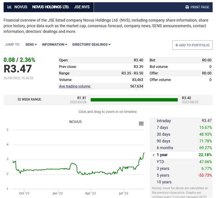This screenshot has width=216, height=198.
Task: Click the Jul '22 axis label
Action: click(123, 193)
